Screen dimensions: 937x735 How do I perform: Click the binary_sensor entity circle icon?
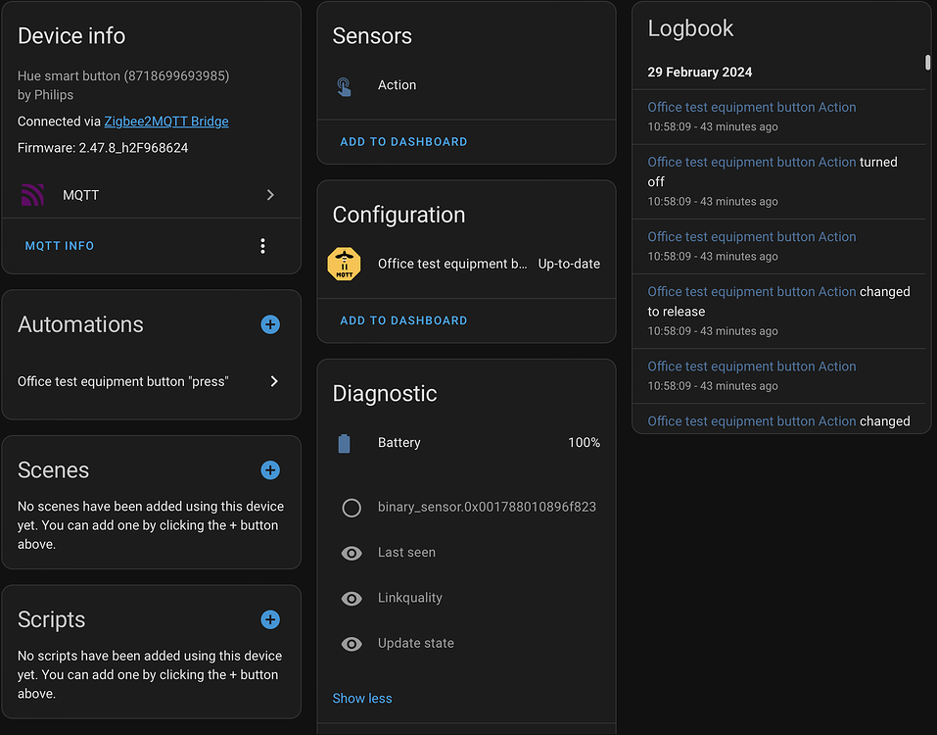pos(351,508)
